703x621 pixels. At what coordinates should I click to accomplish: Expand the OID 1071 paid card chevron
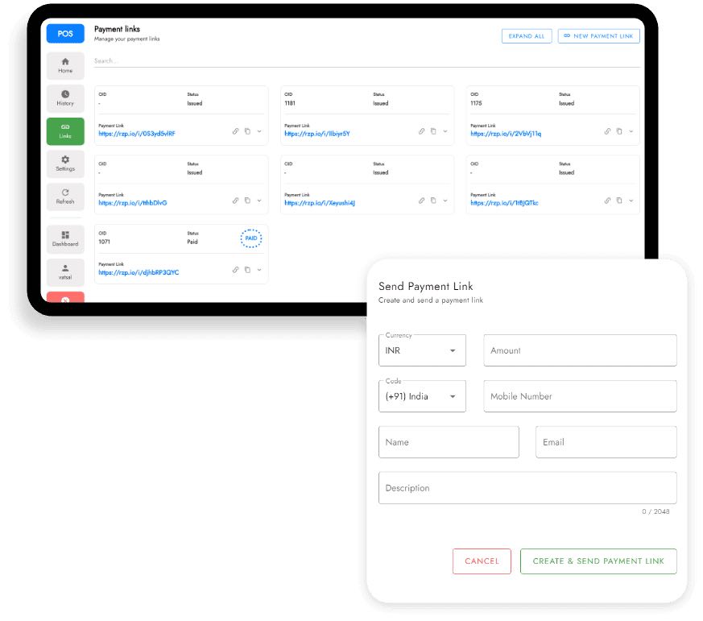pos(259,270)
